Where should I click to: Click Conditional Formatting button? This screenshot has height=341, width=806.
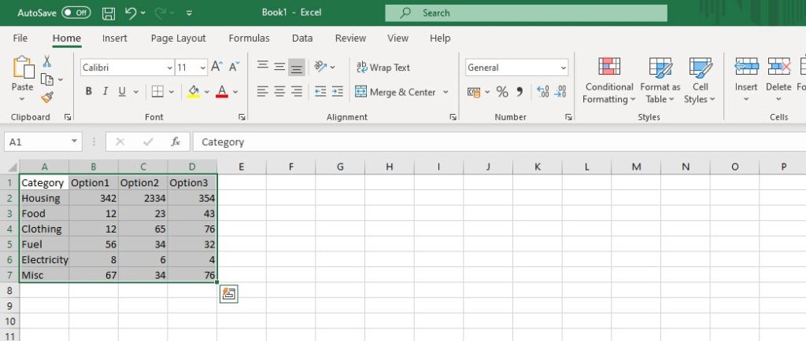coord(609,80)
